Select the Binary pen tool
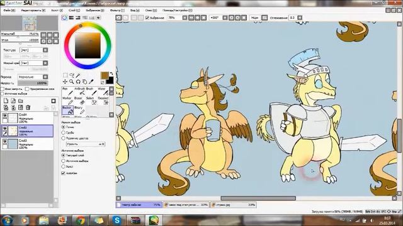 click(x=79, y=110)
